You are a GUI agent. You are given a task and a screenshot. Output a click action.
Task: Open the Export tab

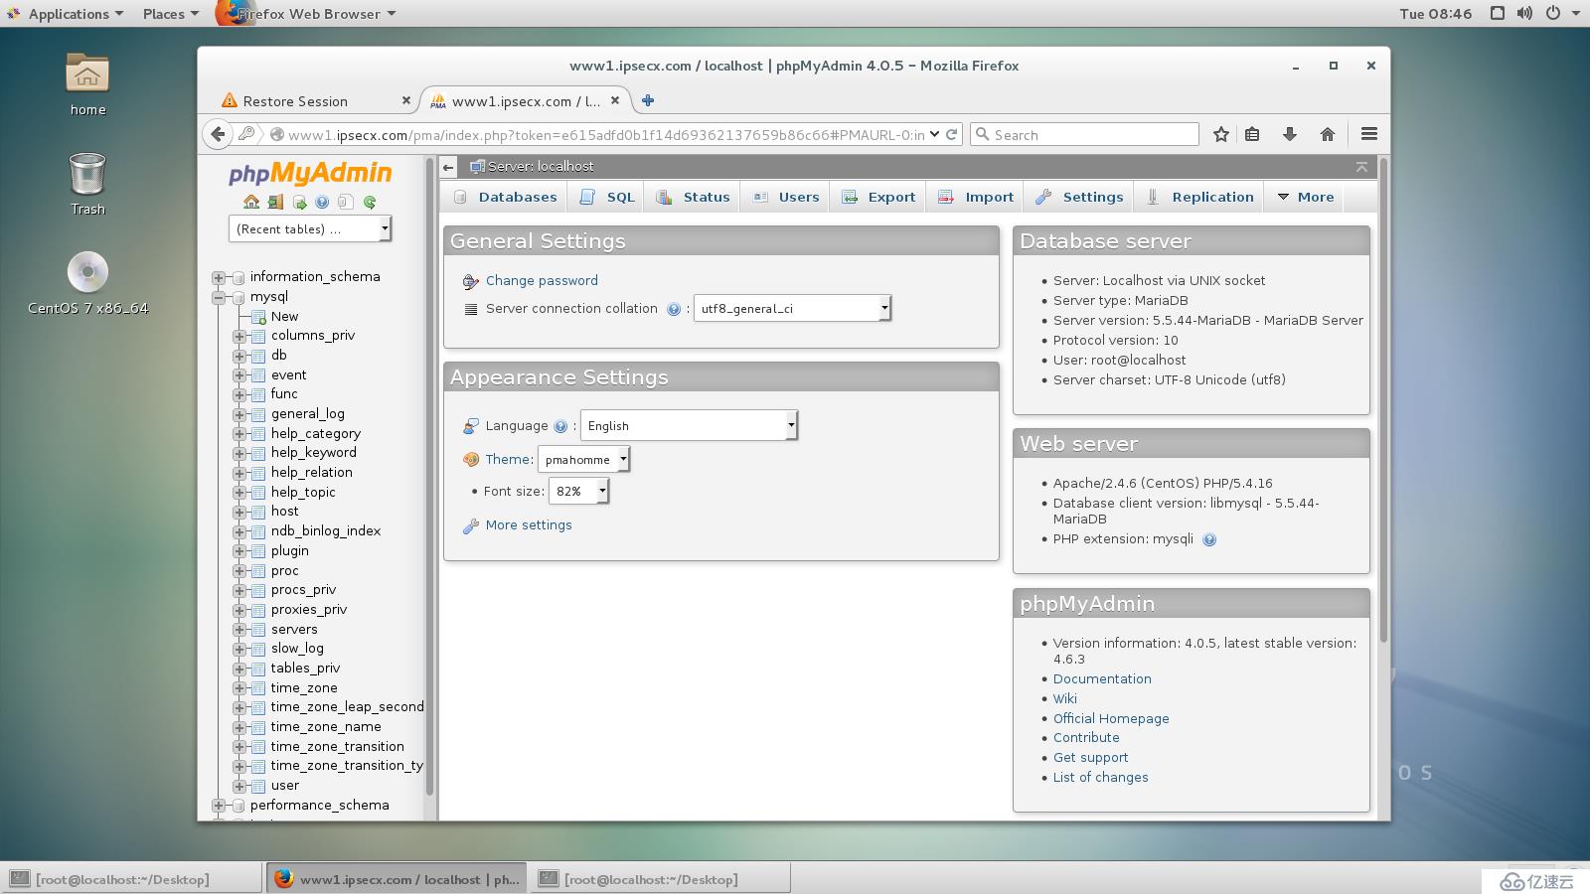click(x=878, y=197)
